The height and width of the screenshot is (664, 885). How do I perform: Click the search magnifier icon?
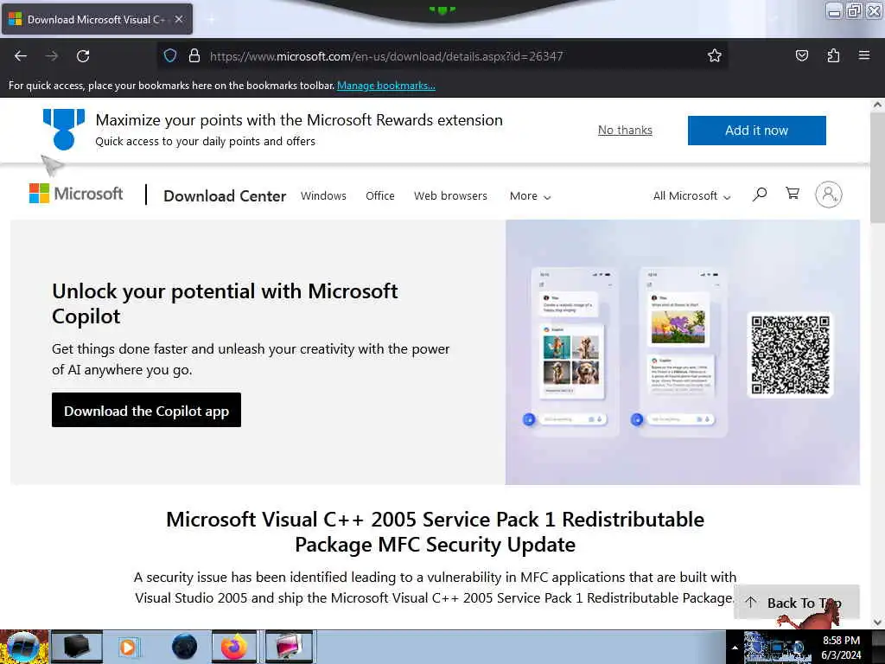click(x=760, y=195)
